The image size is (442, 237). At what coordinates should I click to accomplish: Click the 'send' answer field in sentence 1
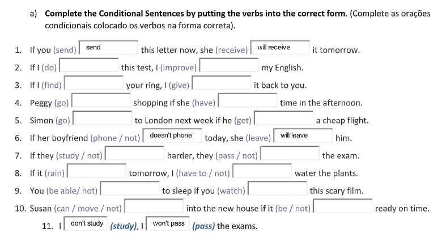coord(109,48)
